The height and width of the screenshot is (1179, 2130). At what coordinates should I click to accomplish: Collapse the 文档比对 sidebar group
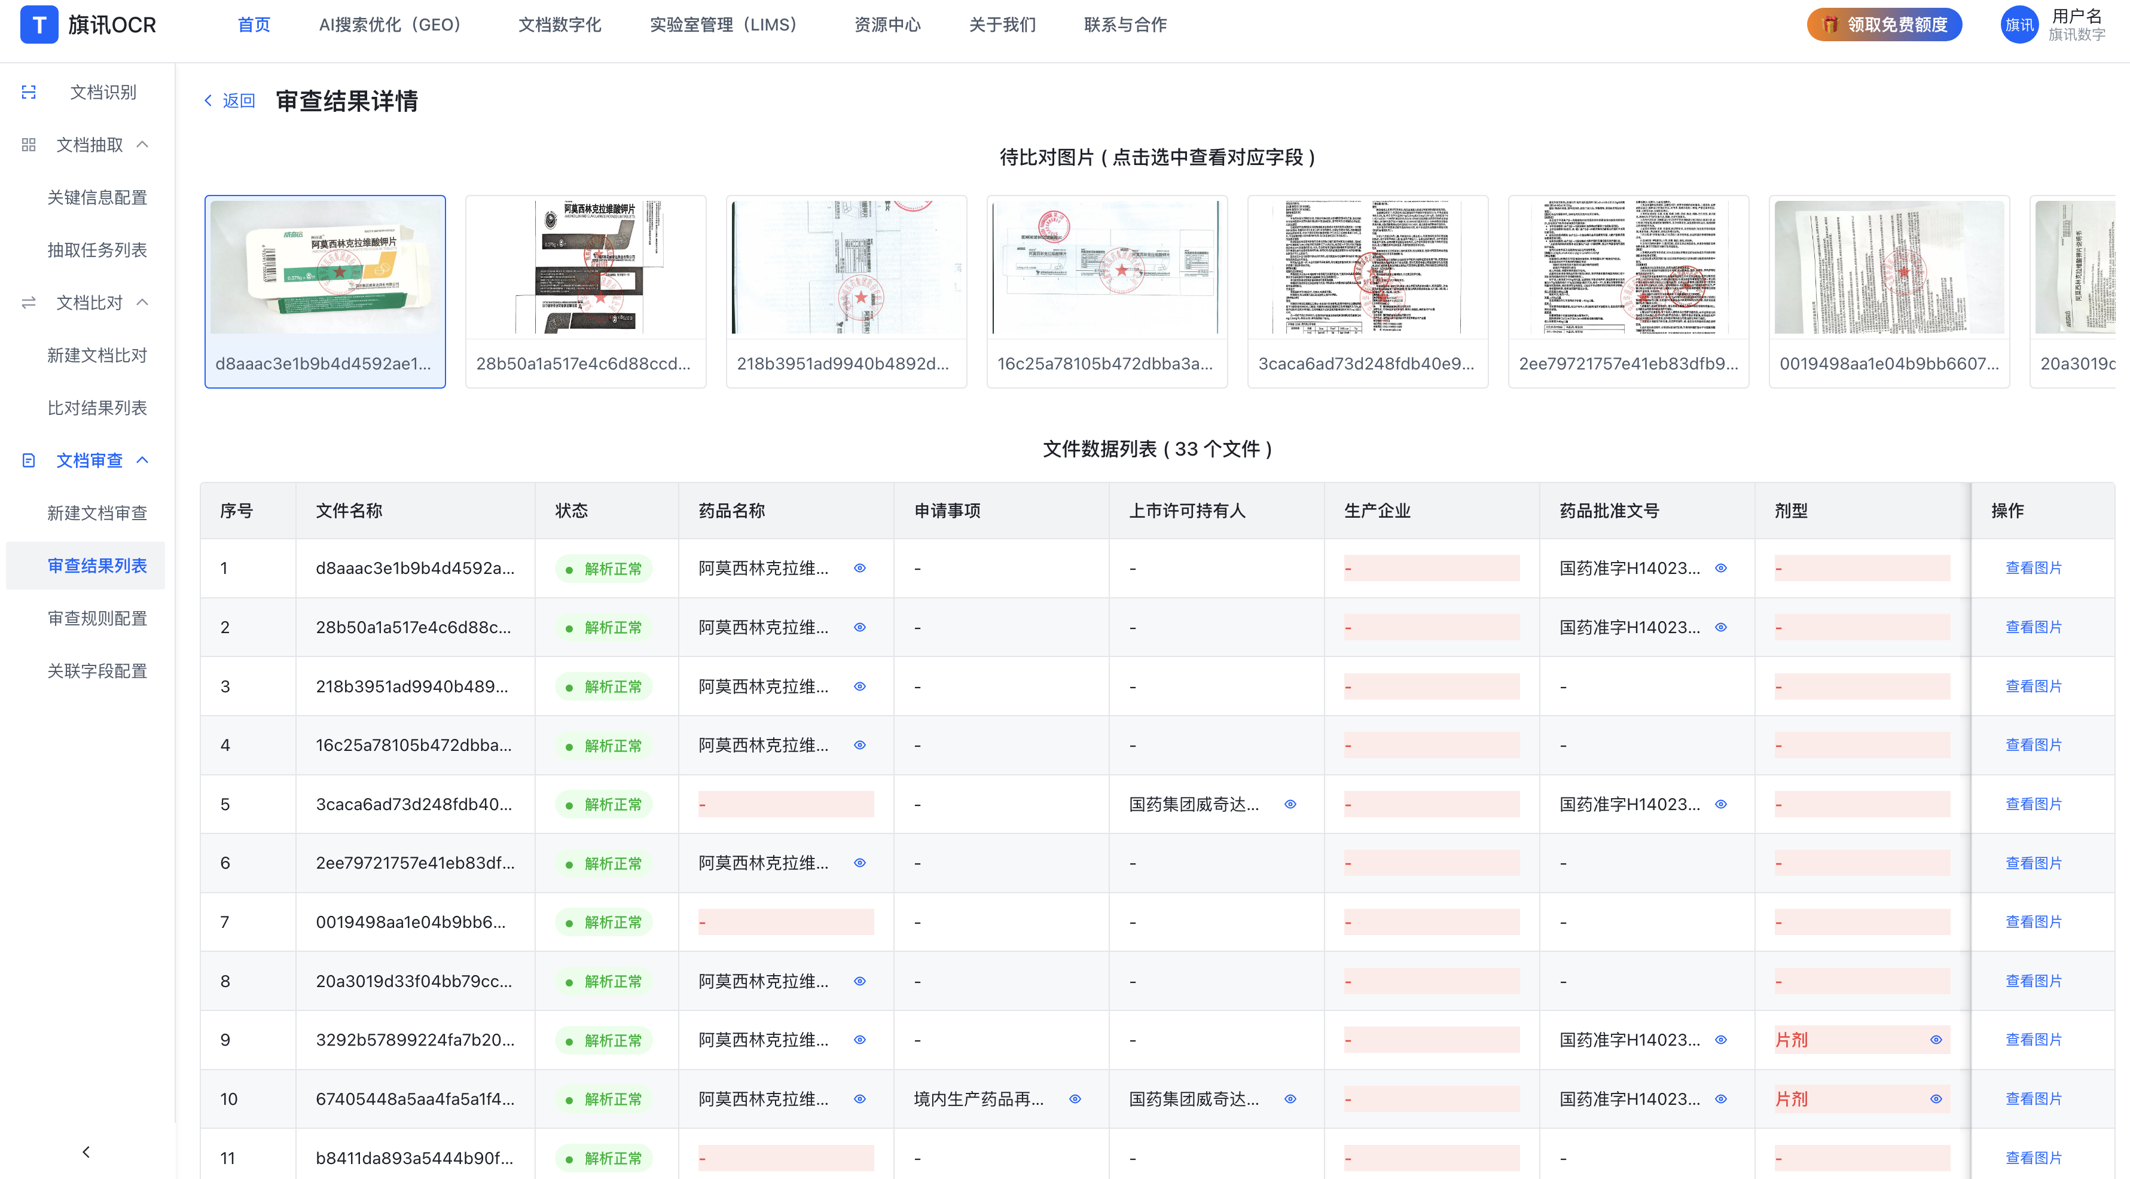(x=142, y=303)
